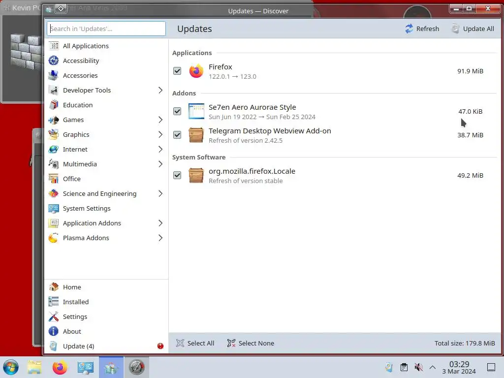Expand the Games subcategories arrow
The width and height of the screenshot is (504, 378).
click(160, 120)
